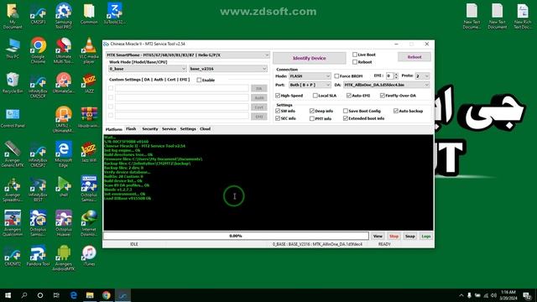Click the Identify Device button
Viewport: 537px width, 302px height.
(310, 58)
